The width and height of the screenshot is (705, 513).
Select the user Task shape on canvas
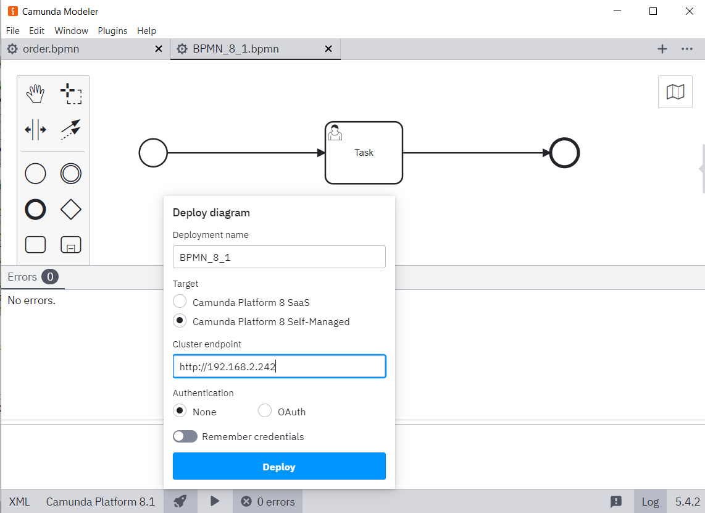click(x=364, y=153)
